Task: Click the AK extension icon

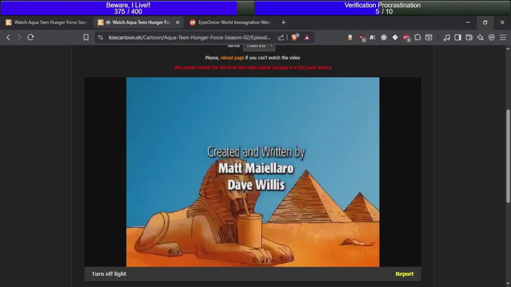Action: pyautogui.click(x=372, y=37)
